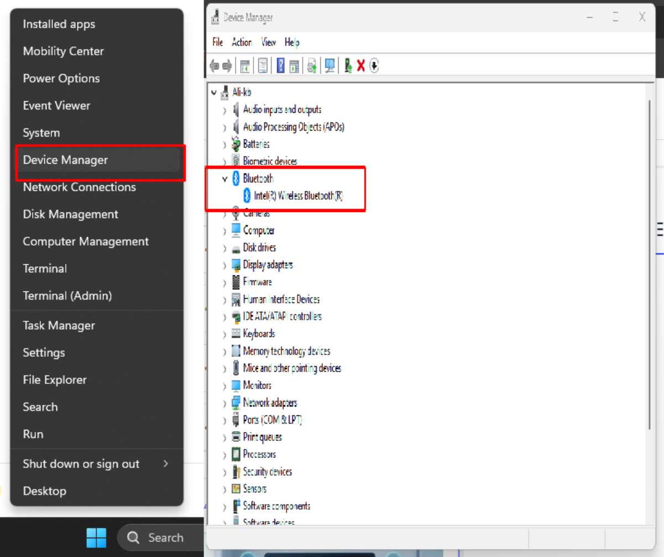Click the Sensors category icon
The height and width of the screenshot is (557, 664).
coord(236,489)
